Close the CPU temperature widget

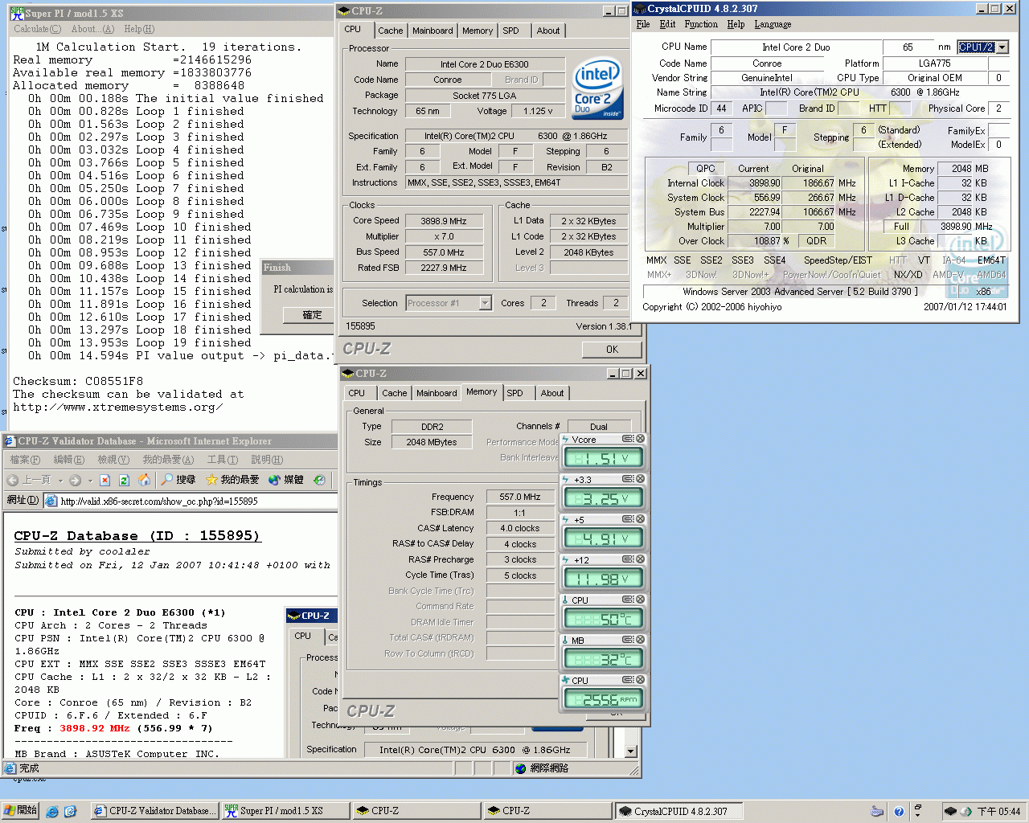click(641, 600)
